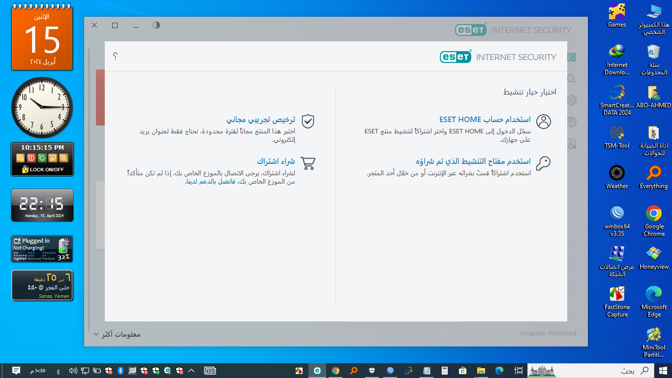Toggle the contrast icon in ESET title bar
Viewport: 672px width, 378px height.
(156, 25)
